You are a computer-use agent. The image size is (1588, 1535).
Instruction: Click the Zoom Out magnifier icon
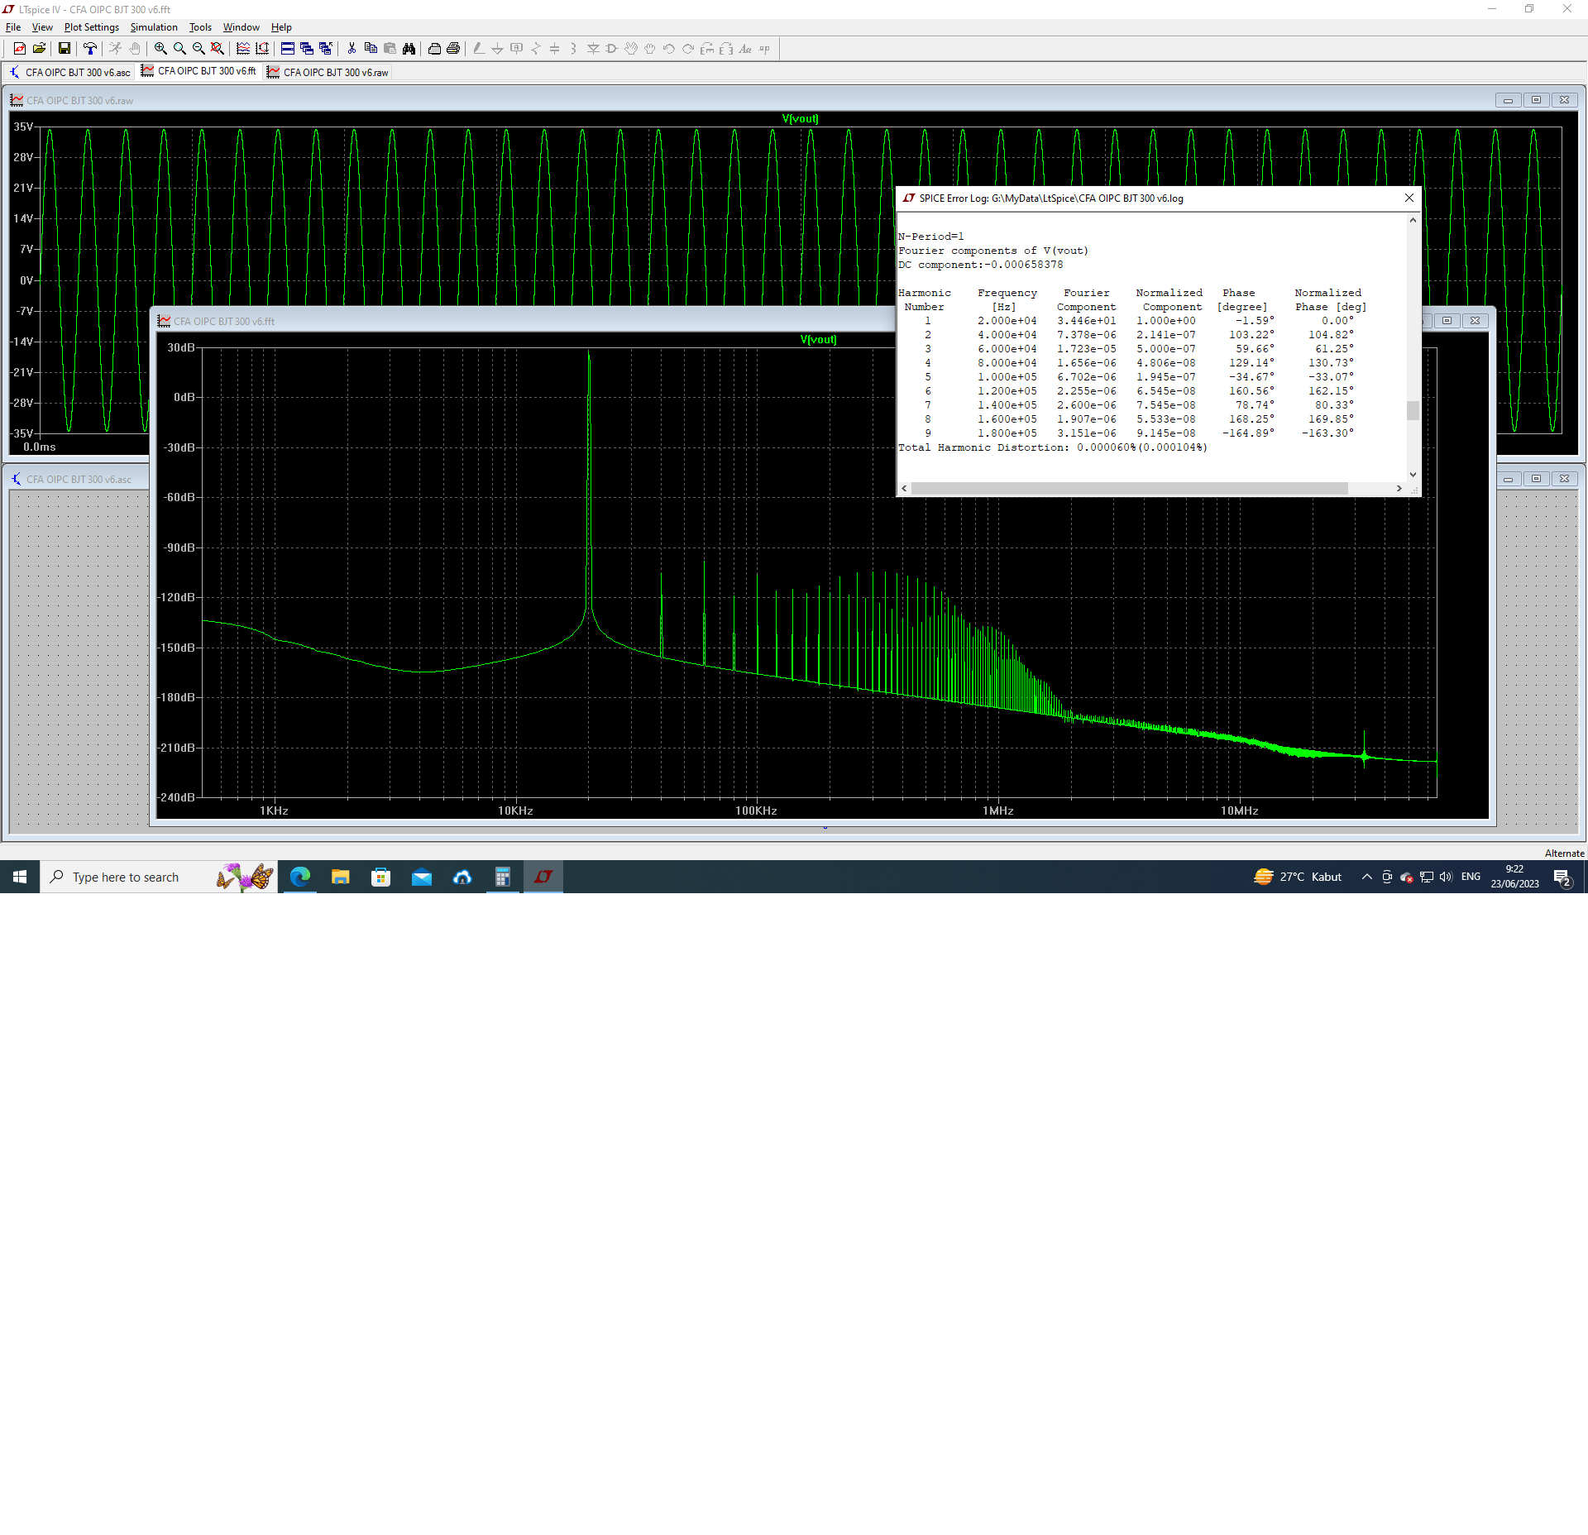pos(198,49)
